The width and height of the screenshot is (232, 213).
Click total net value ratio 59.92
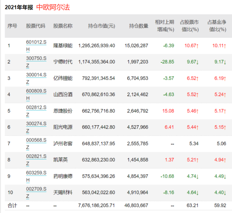point(220,206)
